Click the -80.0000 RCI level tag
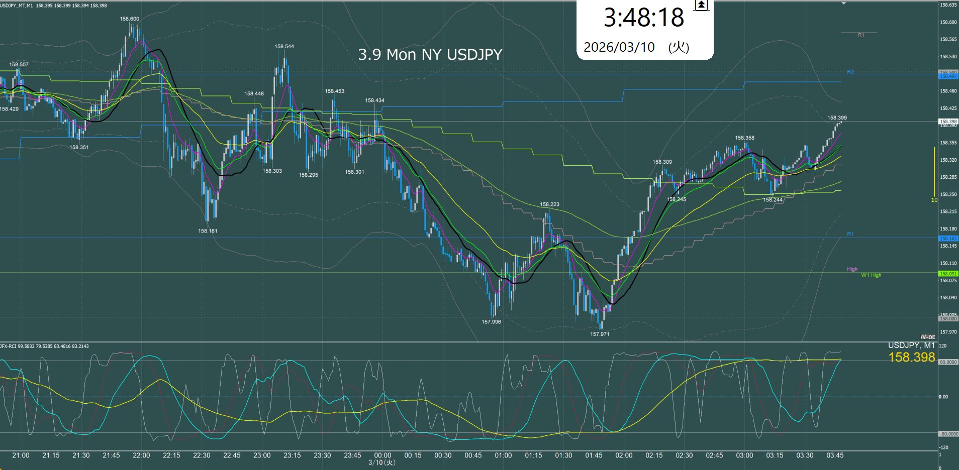The image size is (959, 470). tap(948, 434)
